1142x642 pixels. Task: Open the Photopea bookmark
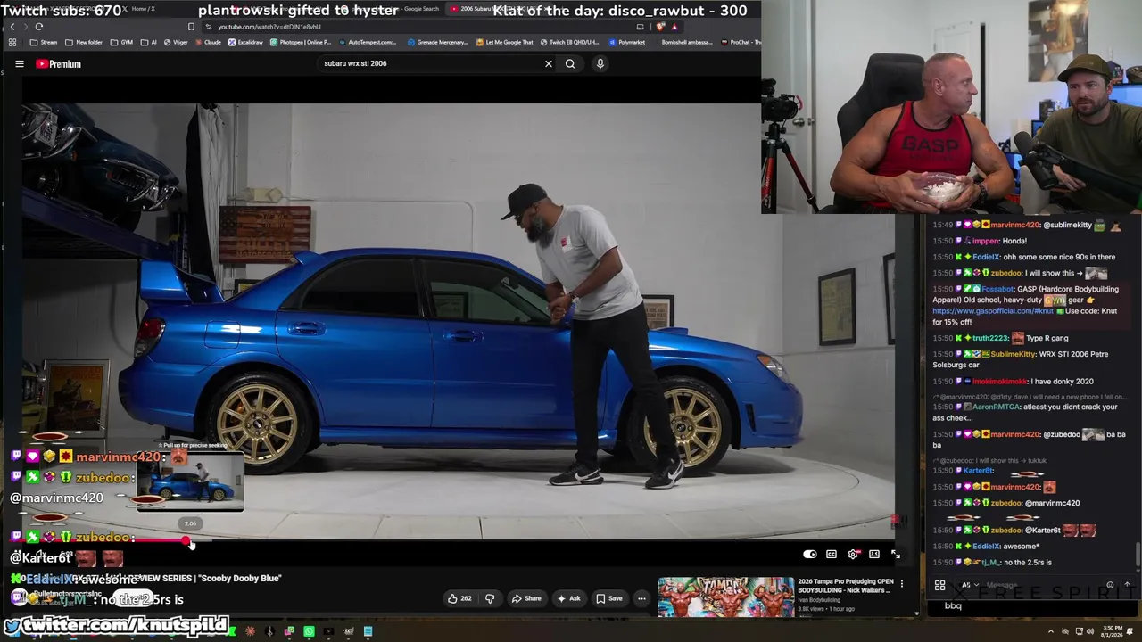(301, 42)
